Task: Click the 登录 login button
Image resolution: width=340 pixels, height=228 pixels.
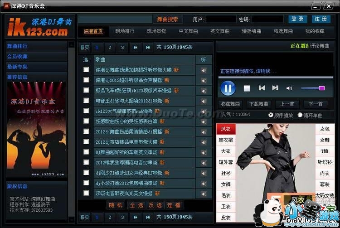Action: pos(297,19)
